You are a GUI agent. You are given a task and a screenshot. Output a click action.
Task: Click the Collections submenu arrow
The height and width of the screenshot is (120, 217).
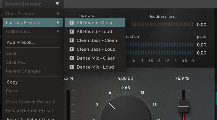coord(58,31)
